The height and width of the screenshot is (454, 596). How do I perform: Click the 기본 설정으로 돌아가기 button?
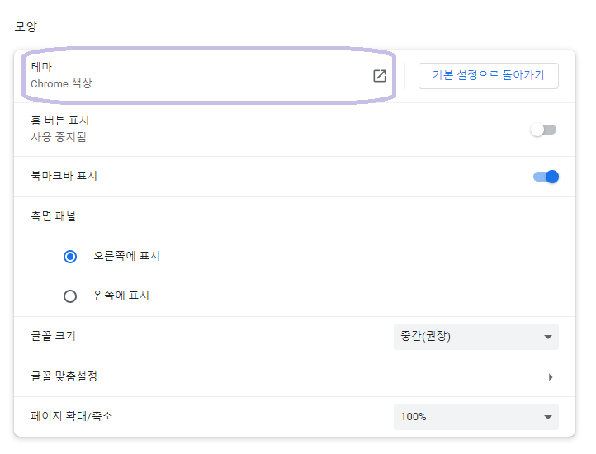point(488,76)
